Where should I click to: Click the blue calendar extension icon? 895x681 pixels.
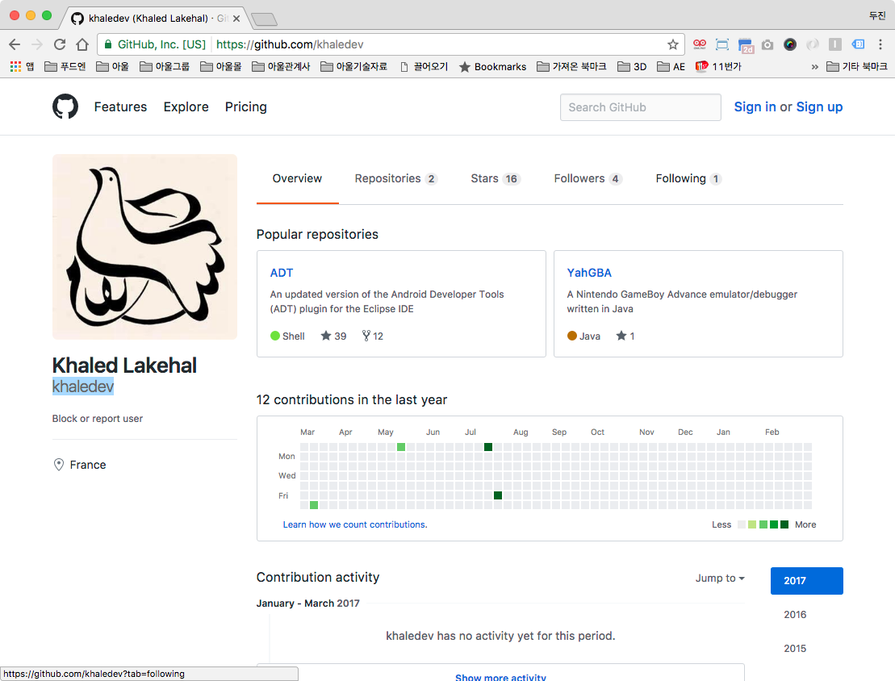pyautogui.click(x=746, y=45)
